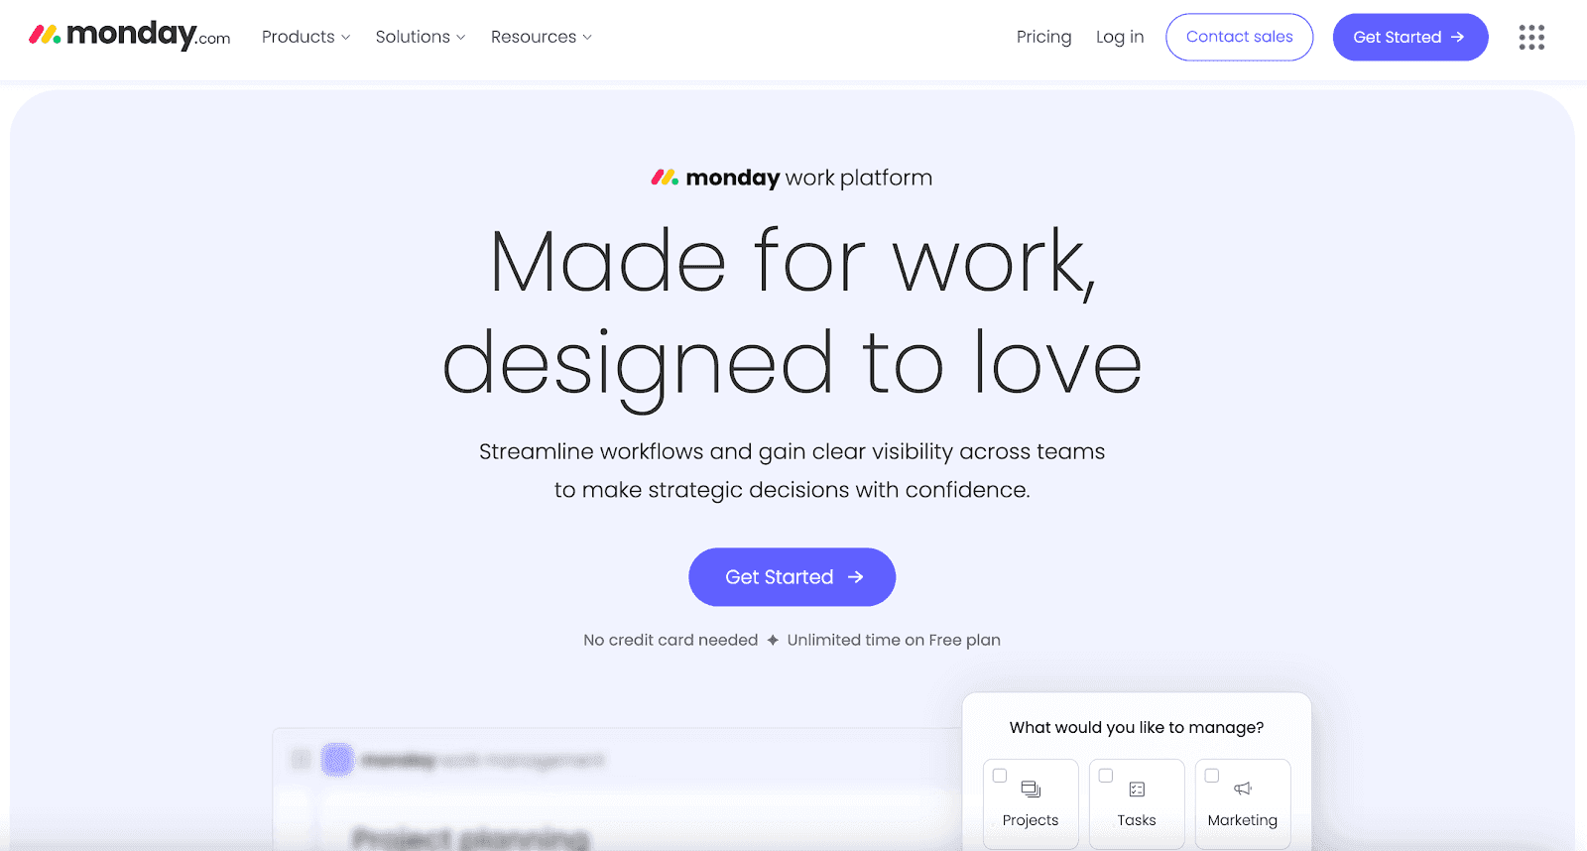Click the monday work platform logo
The width and height of the screenshot is (1587, 851).
click(x=792, y=178)
